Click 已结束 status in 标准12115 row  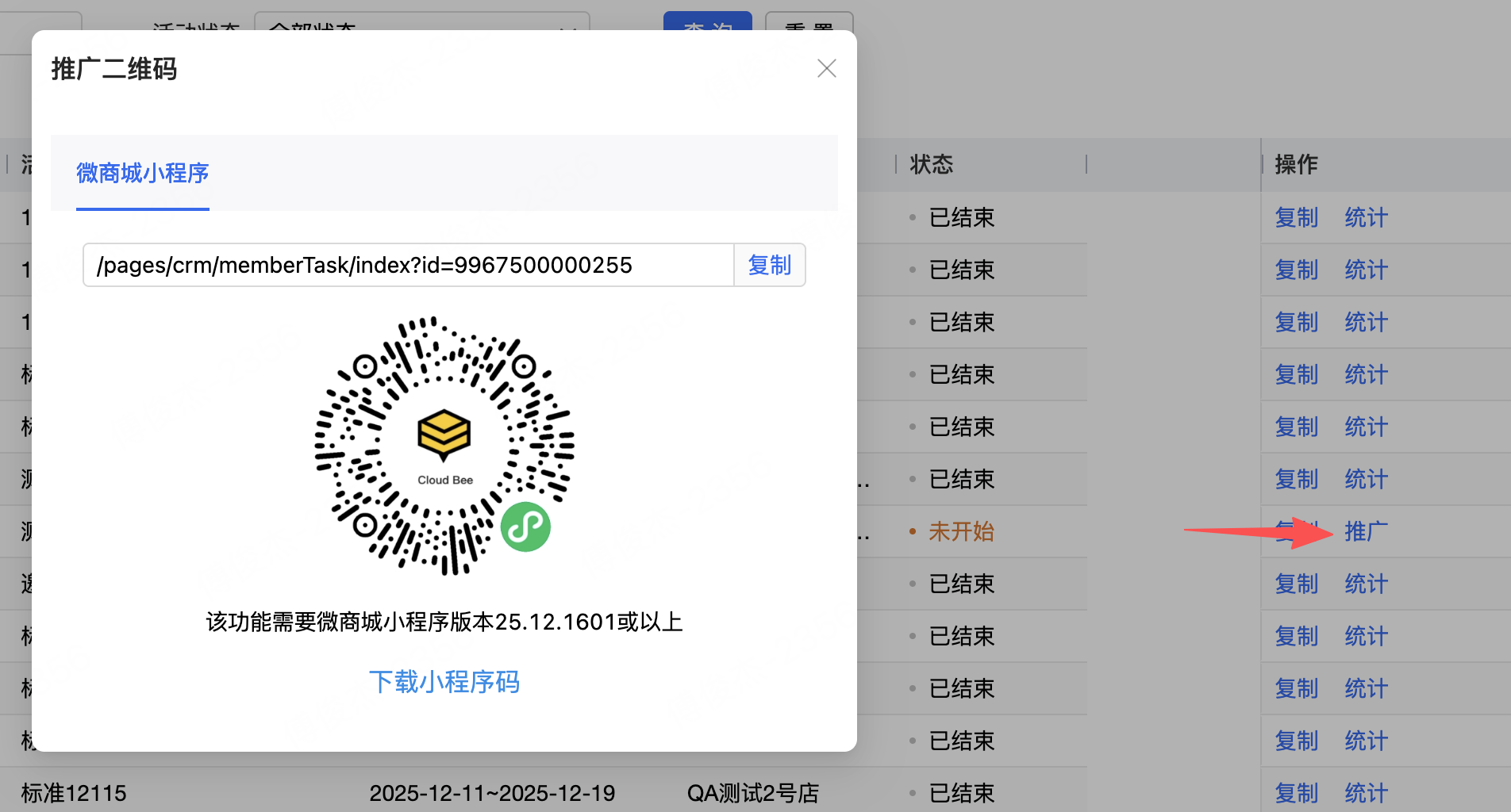[x=962, y=793]
